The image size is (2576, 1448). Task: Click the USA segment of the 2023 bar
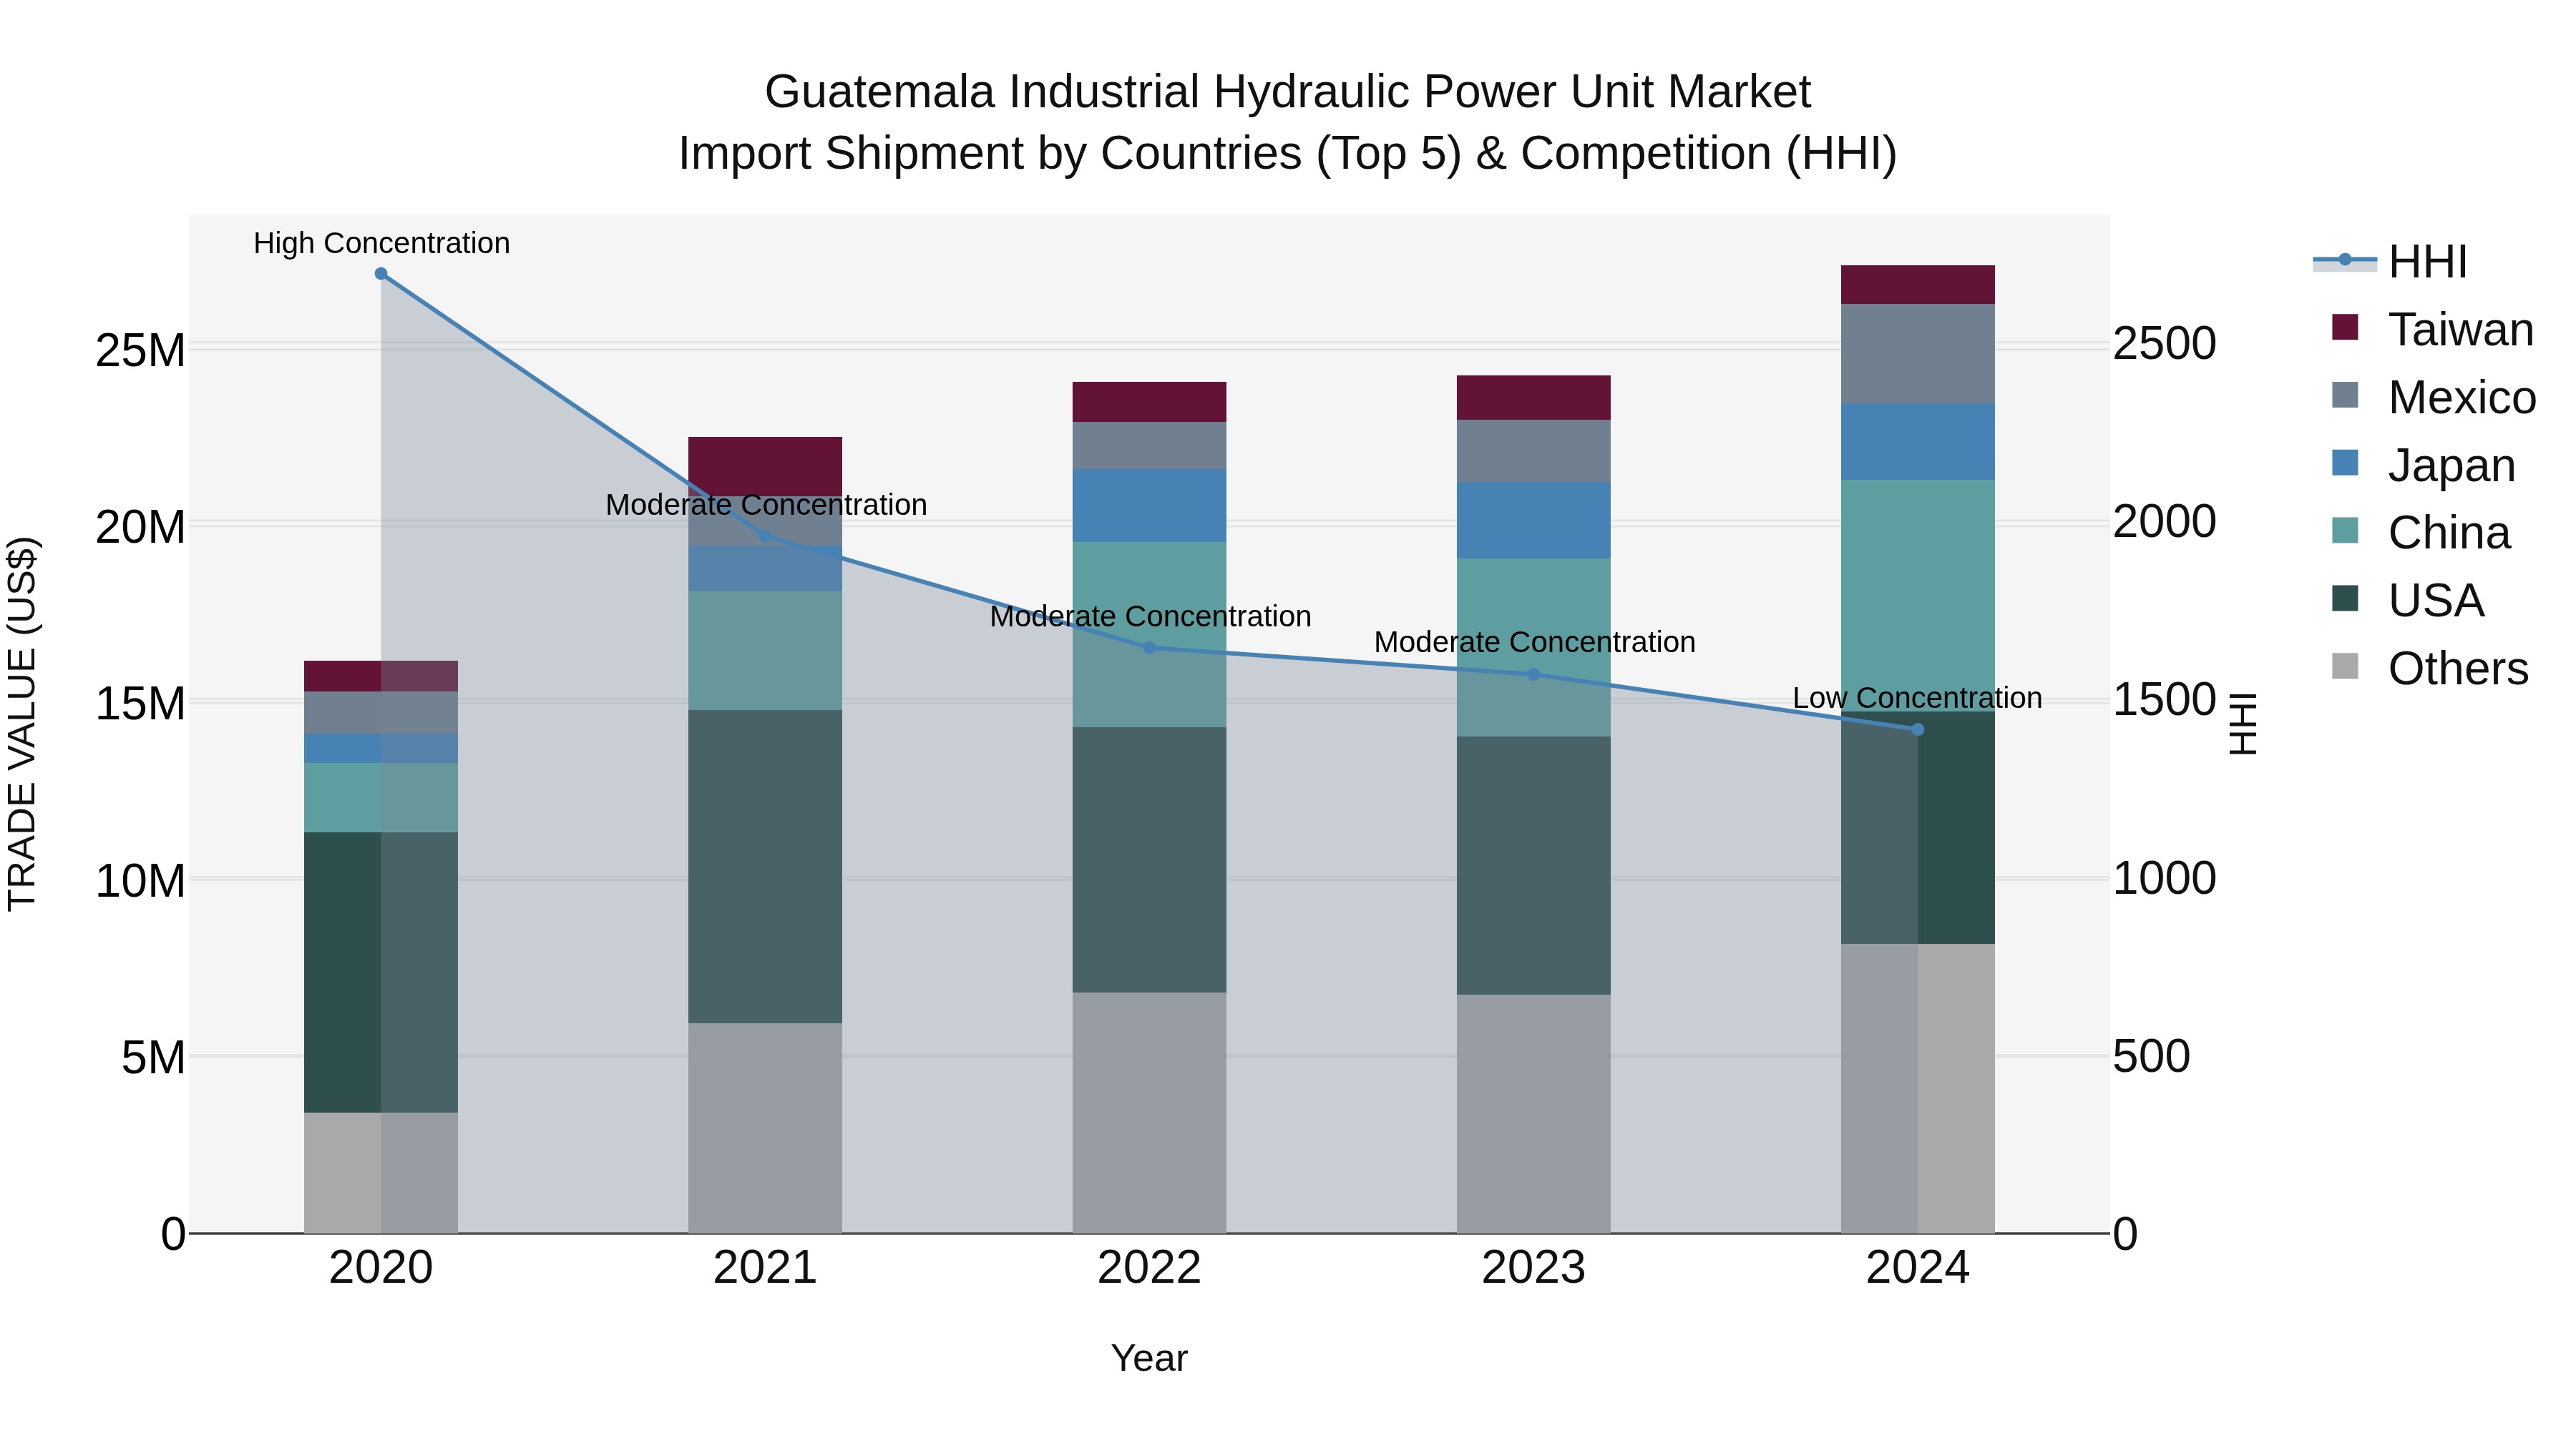point(1534,865)
